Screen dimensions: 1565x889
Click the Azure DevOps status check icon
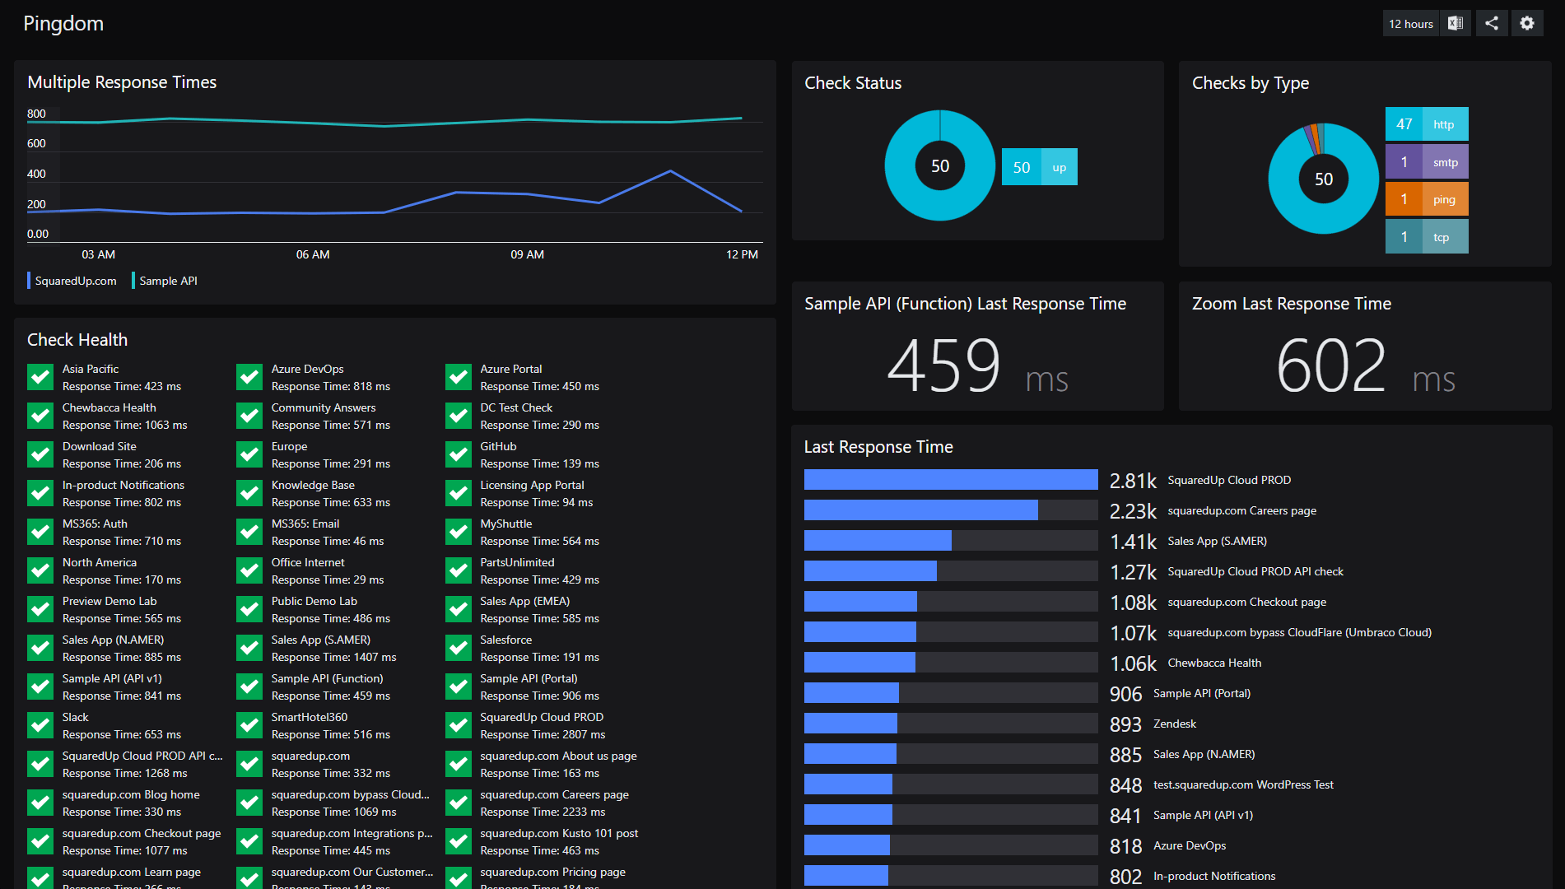(x=249, y=377)
